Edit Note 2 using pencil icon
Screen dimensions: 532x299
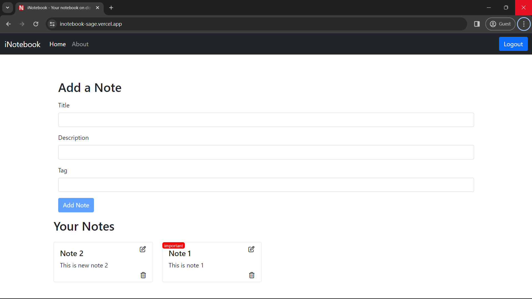tap(143, 249)
